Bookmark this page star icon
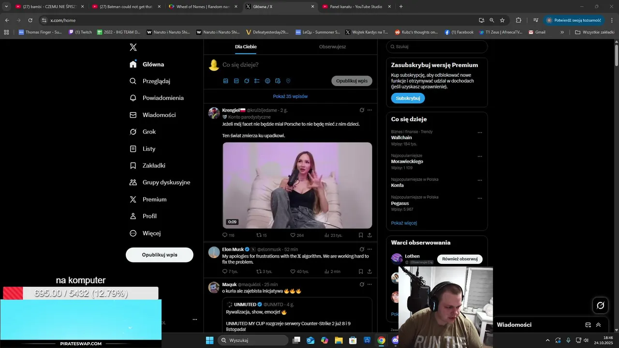Image resolution: width=619 pixels, height=348 pixels. click(x=502, y=20)
